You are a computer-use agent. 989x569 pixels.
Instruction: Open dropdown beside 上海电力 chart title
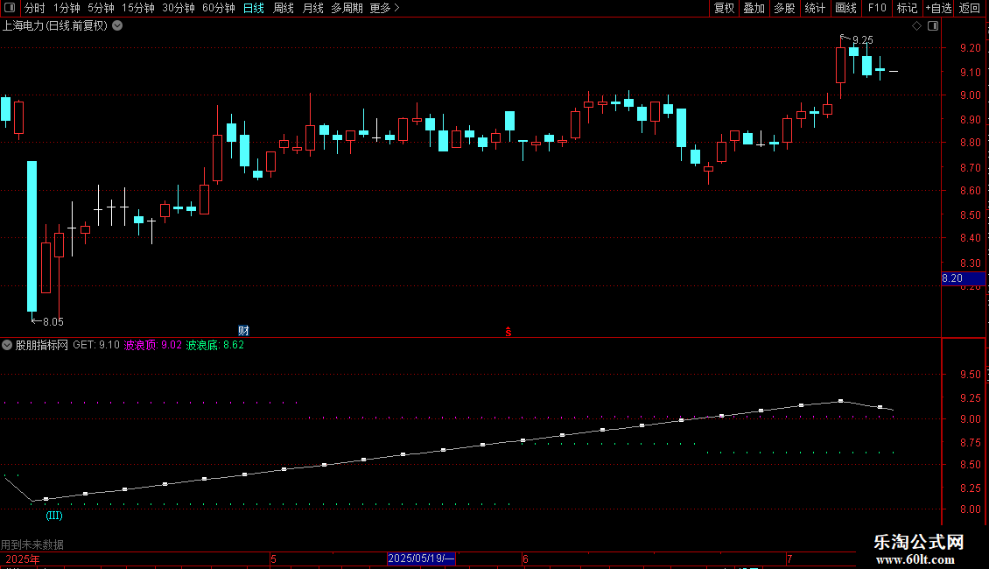[x=117, y=26]
